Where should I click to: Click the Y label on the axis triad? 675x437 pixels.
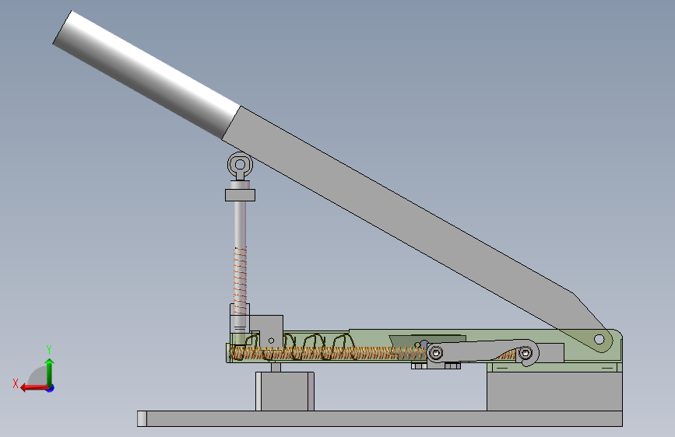(x=49, y=350)
